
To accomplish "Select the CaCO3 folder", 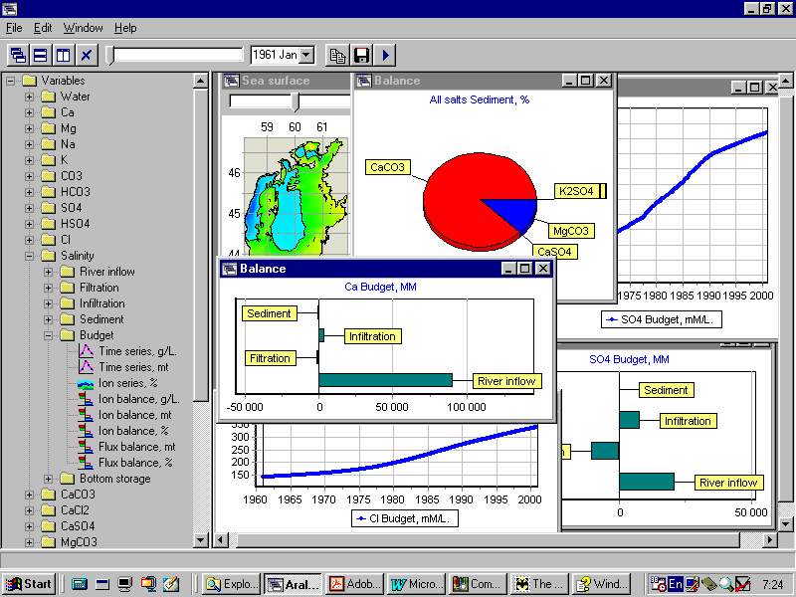I will pos(69,495).
